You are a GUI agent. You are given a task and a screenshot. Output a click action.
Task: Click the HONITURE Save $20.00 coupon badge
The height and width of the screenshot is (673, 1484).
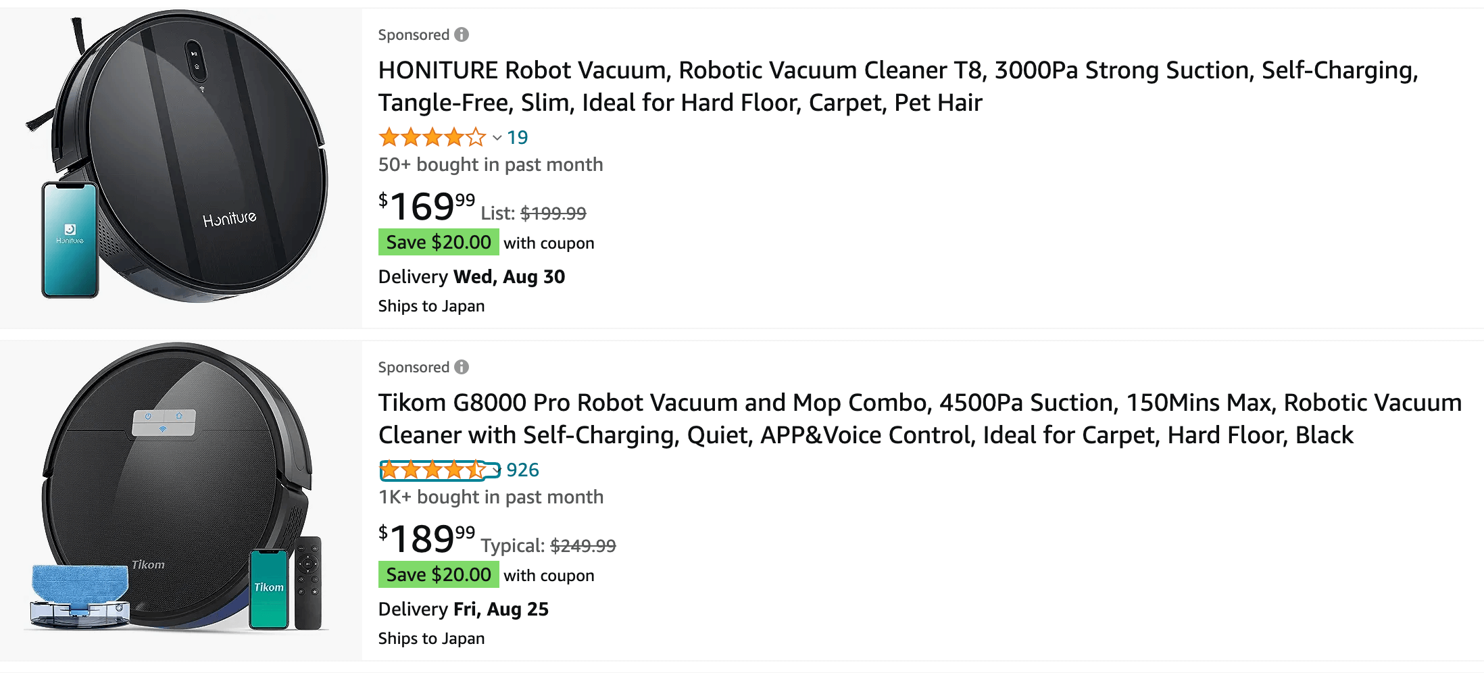[x=439, y=243]
